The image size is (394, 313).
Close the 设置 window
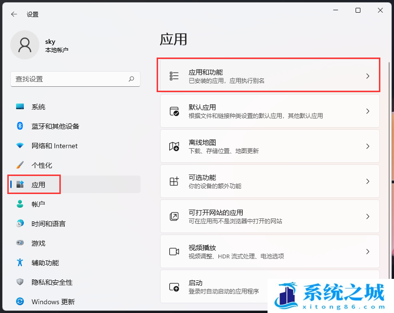(x=380, y=10)
